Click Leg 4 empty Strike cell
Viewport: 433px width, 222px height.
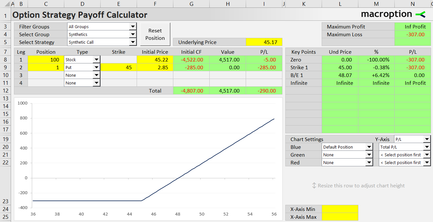pyautogui.click(x=118, y=83)
